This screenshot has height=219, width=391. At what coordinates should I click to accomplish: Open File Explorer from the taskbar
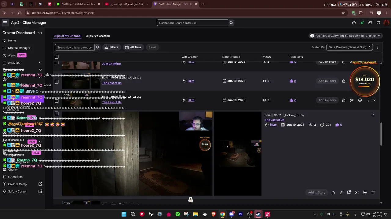point(195,214)
